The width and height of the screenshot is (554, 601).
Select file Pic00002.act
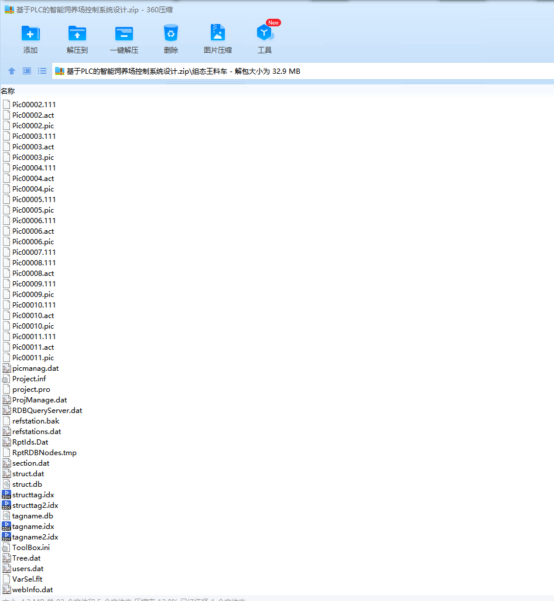(28, 115)
